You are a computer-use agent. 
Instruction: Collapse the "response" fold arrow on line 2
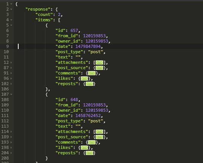point(11,9)
